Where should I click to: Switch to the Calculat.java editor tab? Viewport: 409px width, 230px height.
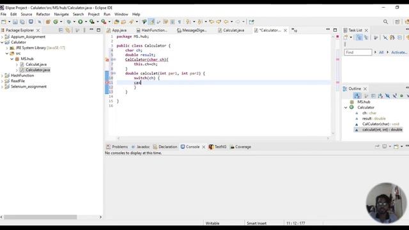(231, 30)
